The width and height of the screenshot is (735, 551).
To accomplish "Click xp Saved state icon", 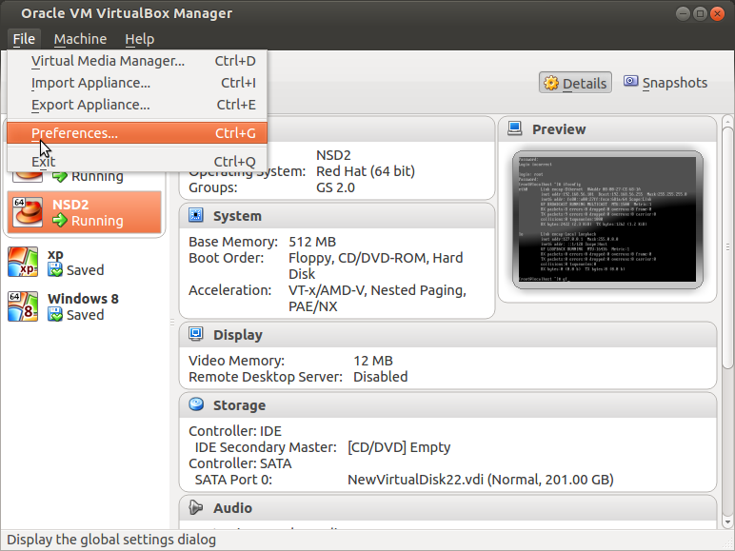I will (55, 270).
